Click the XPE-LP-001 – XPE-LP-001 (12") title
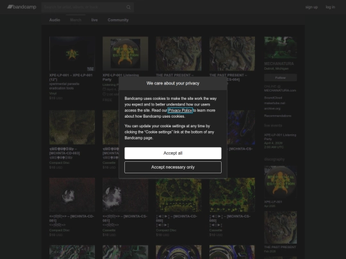Image resolution: width=346 pixels, height=259 pixels. [x=71, y=77]
